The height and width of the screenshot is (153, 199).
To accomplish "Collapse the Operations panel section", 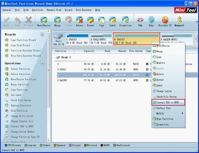I will 42,63.
